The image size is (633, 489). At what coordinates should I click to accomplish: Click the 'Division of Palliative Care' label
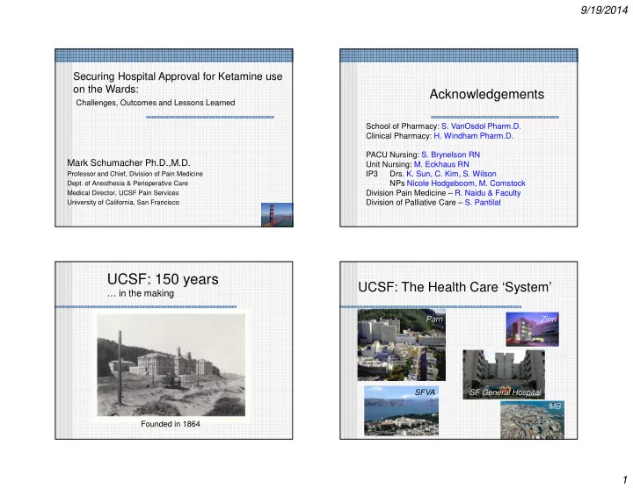[x=411, y=203]
